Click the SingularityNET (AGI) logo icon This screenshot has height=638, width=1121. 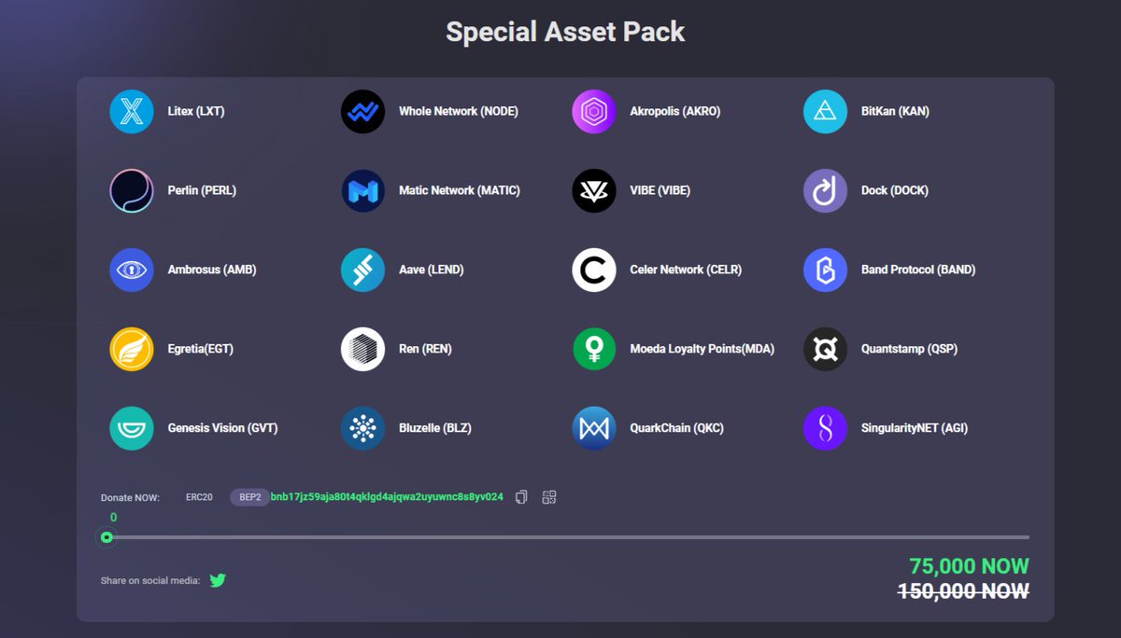pyautogui.click(x=825, y=428)
